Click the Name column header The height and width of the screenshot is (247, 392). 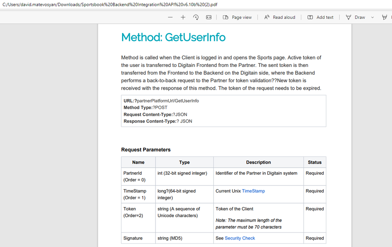[138, 162]
